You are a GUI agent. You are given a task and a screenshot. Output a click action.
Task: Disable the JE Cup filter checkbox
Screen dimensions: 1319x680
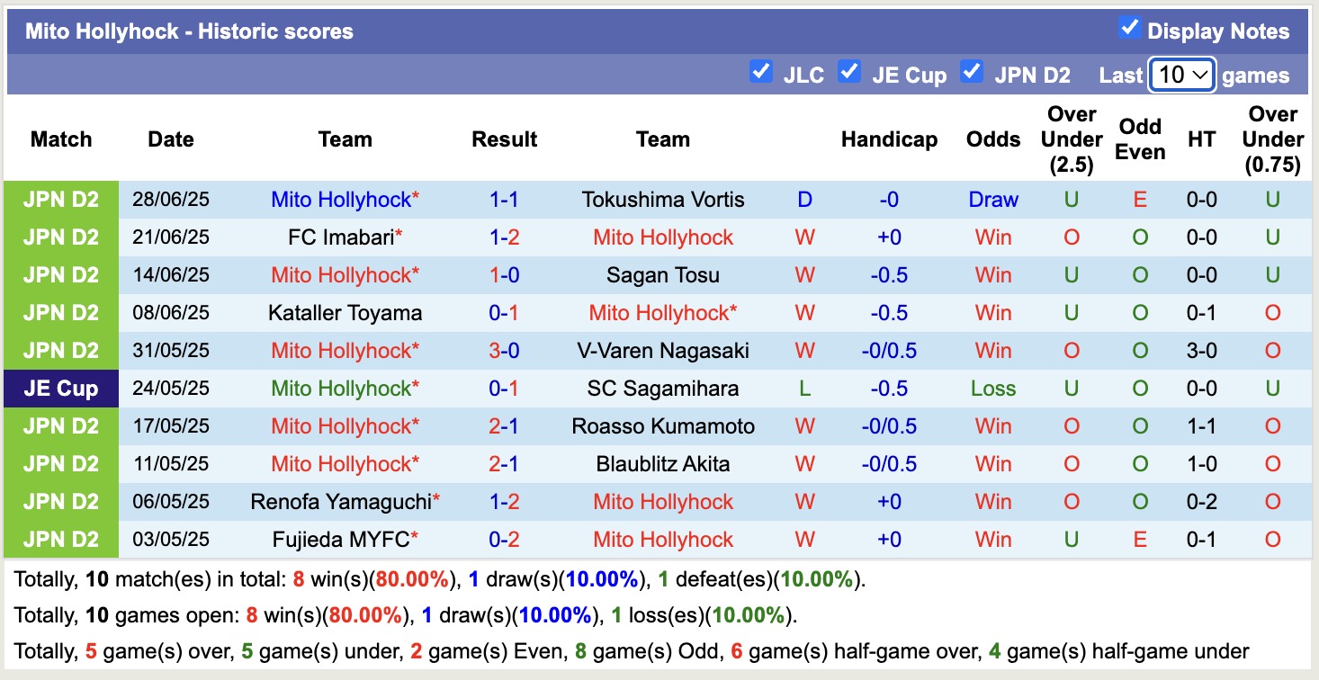point(849,72)
